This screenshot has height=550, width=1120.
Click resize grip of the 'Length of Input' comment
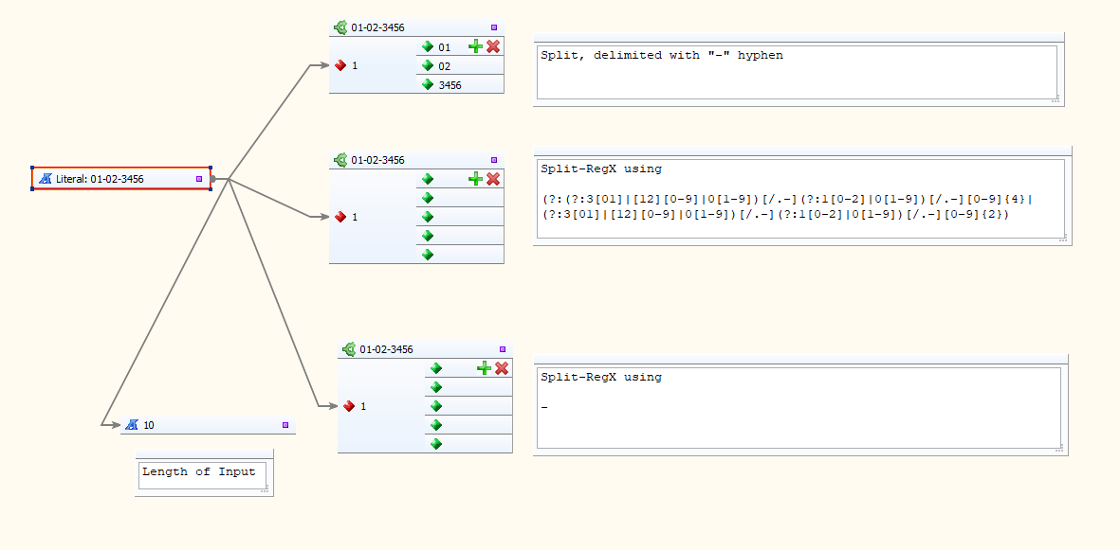pyautogui.click(x=265, y=491)
